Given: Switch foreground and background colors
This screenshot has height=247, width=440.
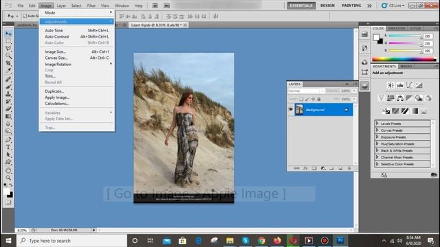Looking at the screenshot, I should pos(11,185).
